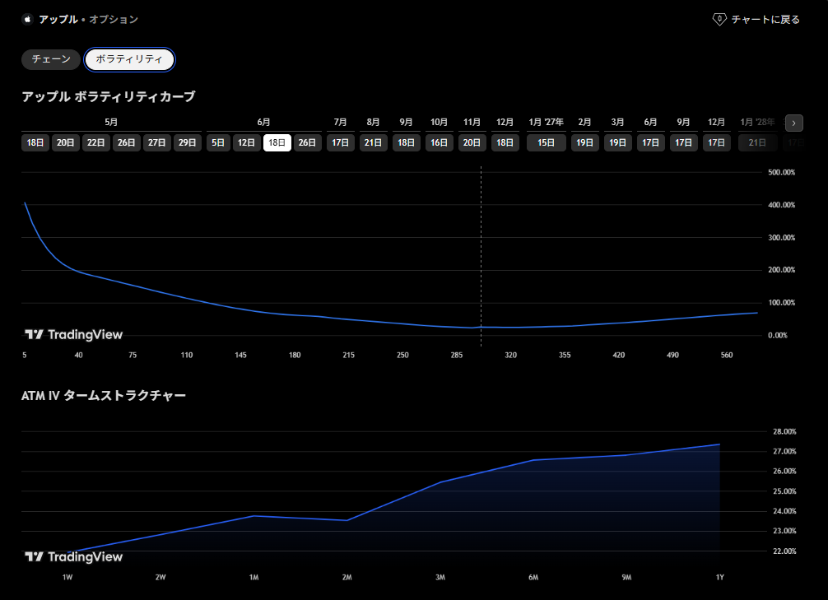Screen dimensions: 828x600
Task: Switch to the チェーン tab
Action: coord(51,59)
